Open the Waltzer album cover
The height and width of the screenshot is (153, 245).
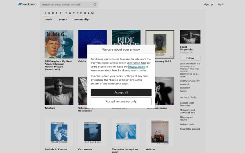(x=160, y=132)
